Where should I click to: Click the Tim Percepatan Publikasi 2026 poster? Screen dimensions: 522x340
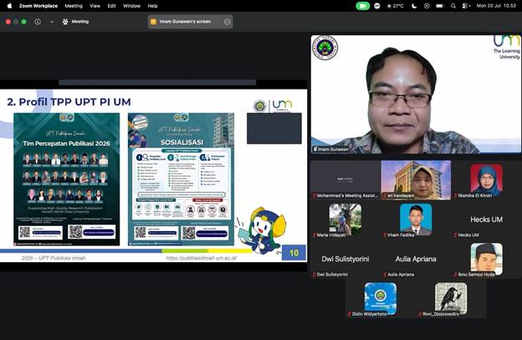(x=67, y=179)
